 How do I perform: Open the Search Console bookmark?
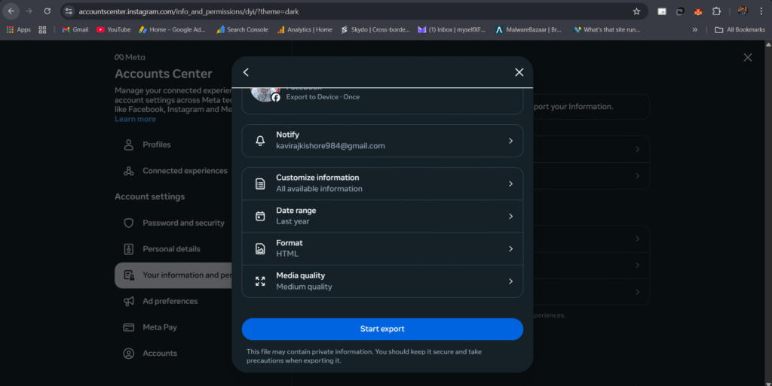coord(242,29)
